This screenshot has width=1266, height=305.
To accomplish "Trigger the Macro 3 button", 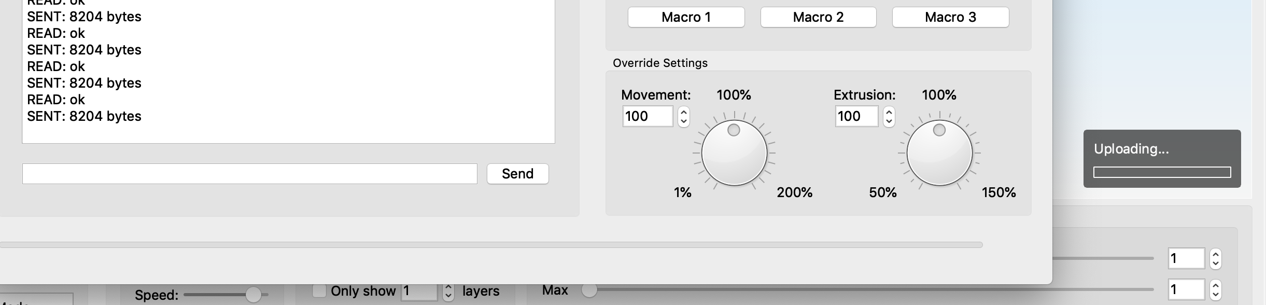I will click(x=950, y=17).
